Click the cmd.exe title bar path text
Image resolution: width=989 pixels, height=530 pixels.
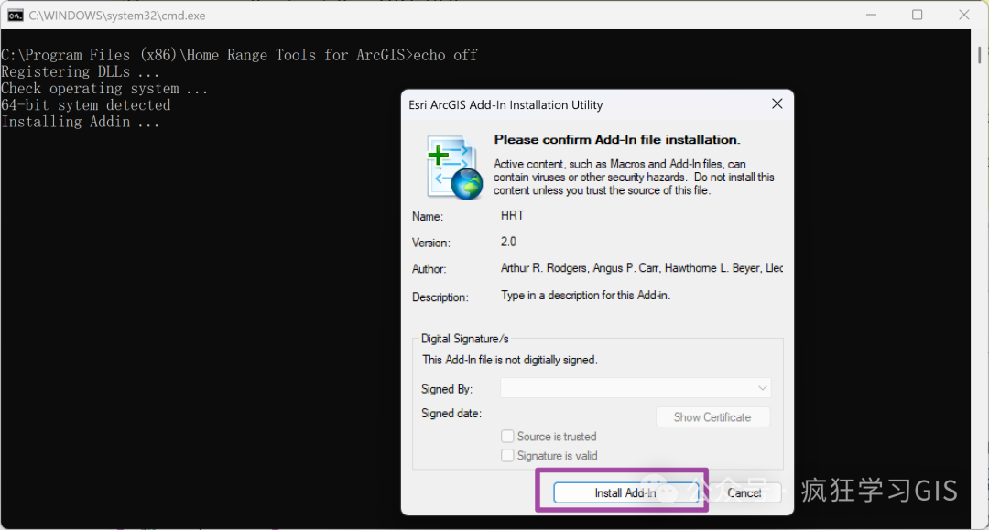tap(117, 16)
